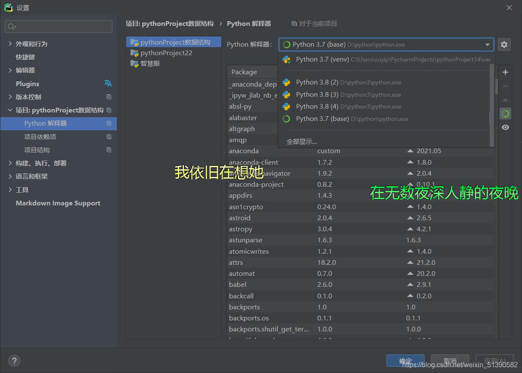Open the Python 解释器 combo box arrow
Screen dimensions: 522x373
click(487, 45)
